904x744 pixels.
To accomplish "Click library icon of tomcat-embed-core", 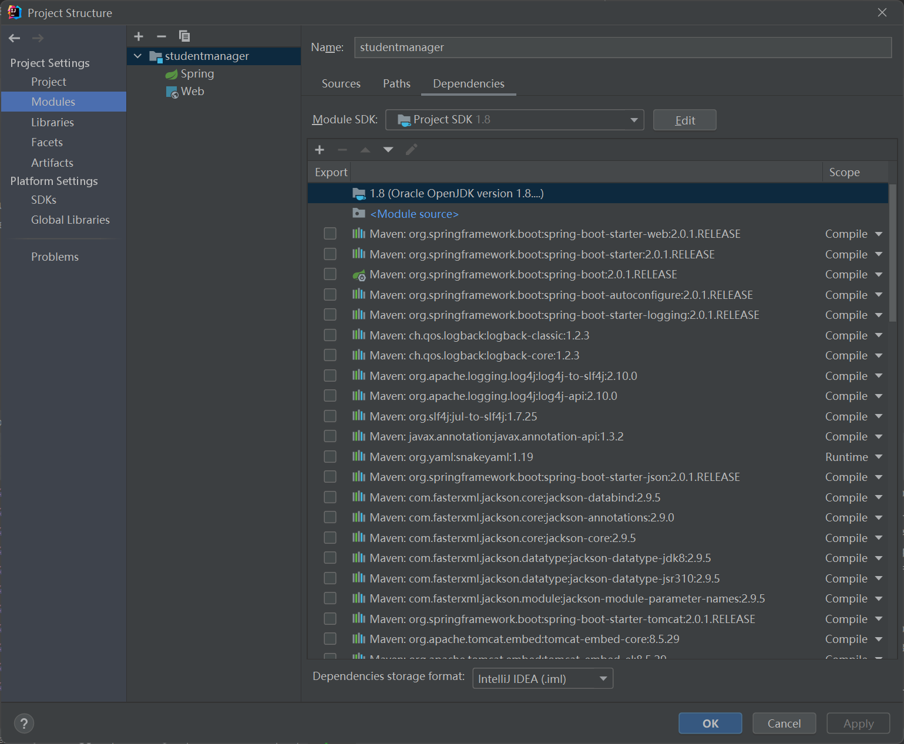I will coord(359,639).
